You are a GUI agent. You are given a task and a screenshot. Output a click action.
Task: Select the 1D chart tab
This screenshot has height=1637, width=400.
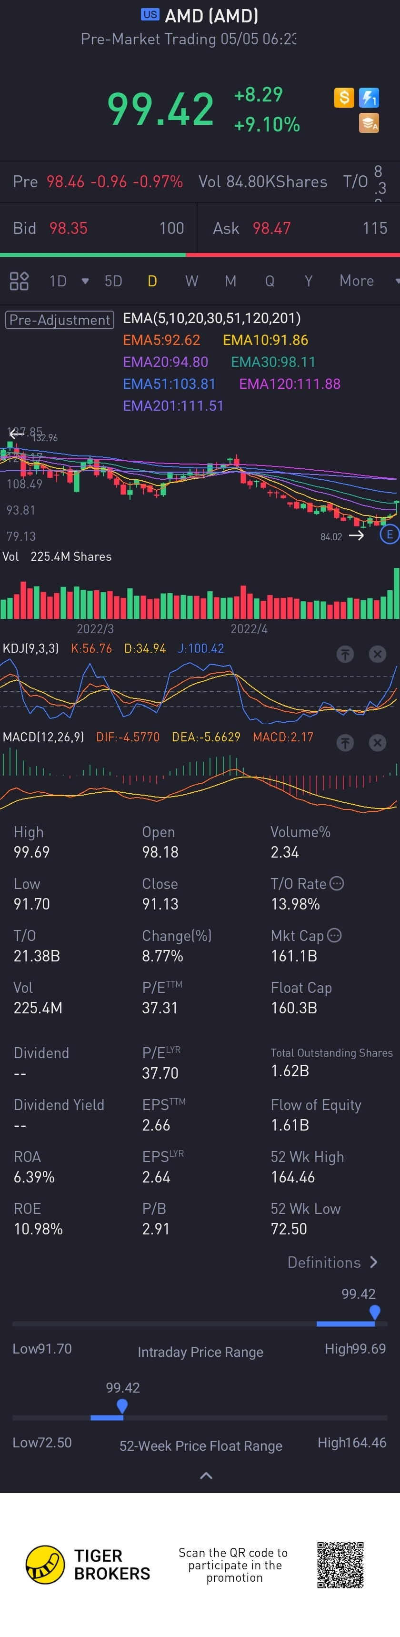59,281
